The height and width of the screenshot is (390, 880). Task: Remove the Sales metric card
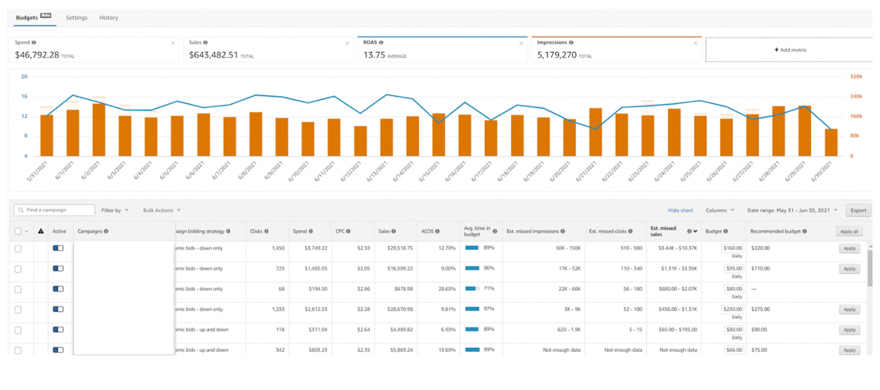(347, 43)
